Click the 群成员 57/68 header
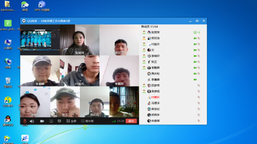This screenshot has width=257, height=144. tap(150, 26)
